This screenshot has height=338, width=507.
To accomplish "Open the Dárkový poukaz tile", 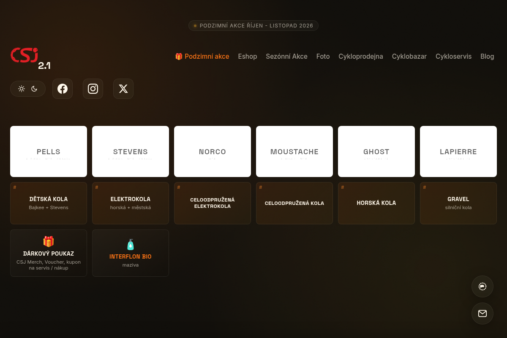I will (x=49, y=253).
